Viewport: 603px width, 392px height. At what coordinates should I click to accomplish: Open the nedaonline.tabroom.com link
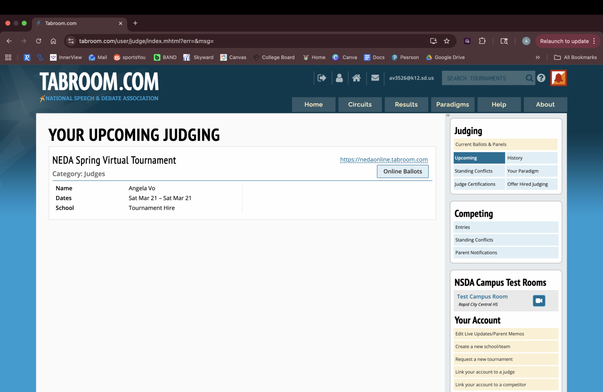coord(384,160)
